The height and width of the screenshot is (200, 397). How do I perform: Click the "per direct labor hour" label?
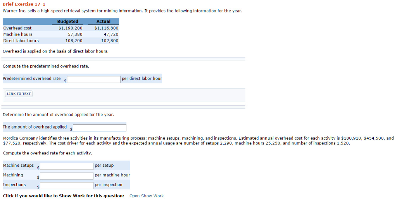[x=142, y=78]
